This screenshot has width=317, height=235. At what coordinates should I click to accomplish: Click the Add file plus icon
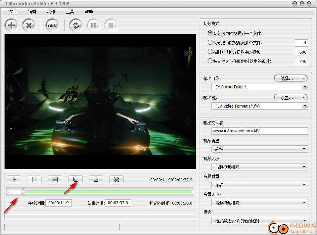11,25
